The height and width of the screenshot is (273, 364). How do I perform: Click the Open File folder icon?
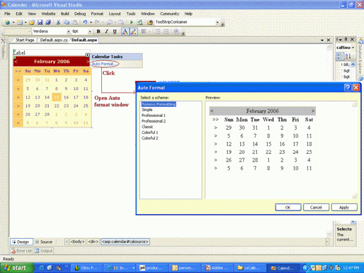pos(32,22)
